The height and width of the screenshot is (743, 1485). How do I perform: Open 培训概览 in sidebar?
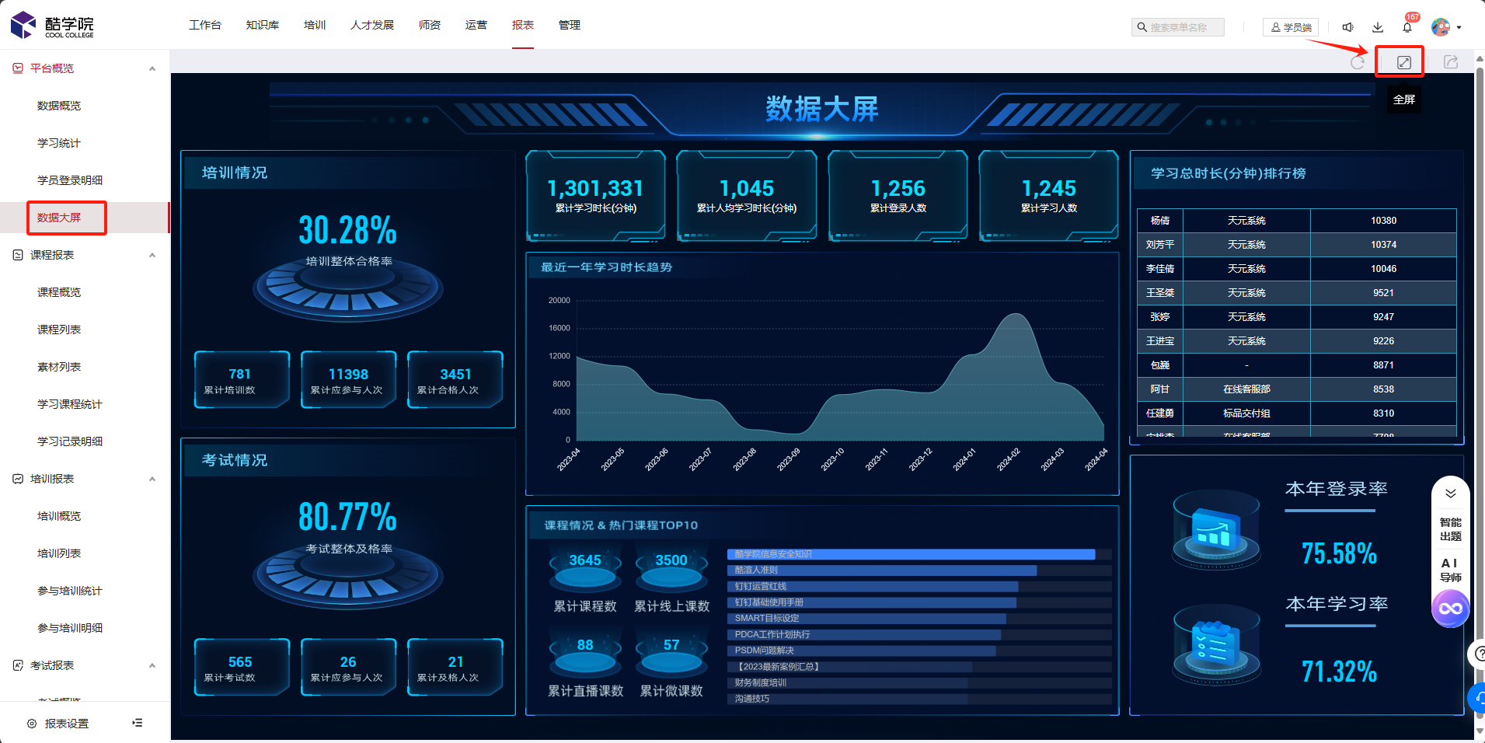pos(59,516)
